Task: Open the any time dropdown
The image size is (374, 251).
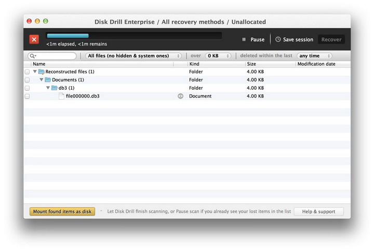Action: (314, 56)
